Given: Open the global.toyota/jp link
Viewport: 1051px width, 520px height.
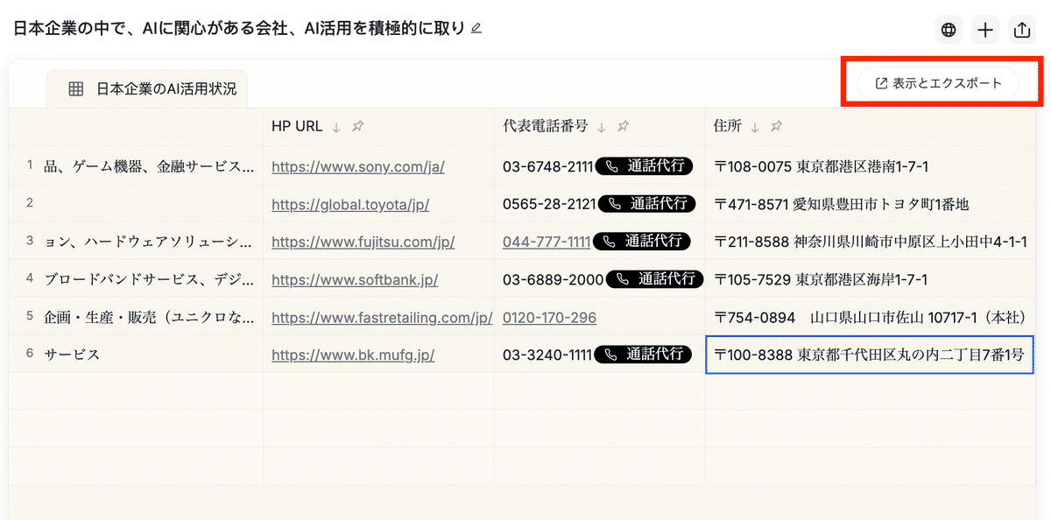Looking at the screenshot, I should [x=350, y=204].
